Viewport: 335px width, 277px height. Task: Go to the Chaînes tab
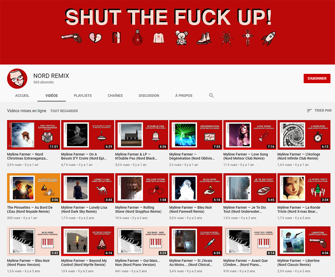pyautogui.click(x=115, y=96)
